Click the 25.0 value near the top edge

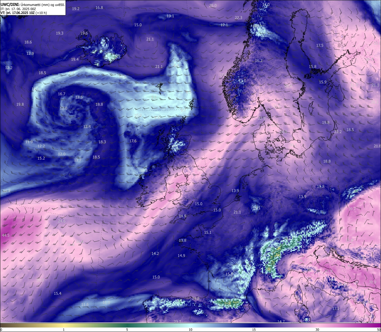(213, 5)
